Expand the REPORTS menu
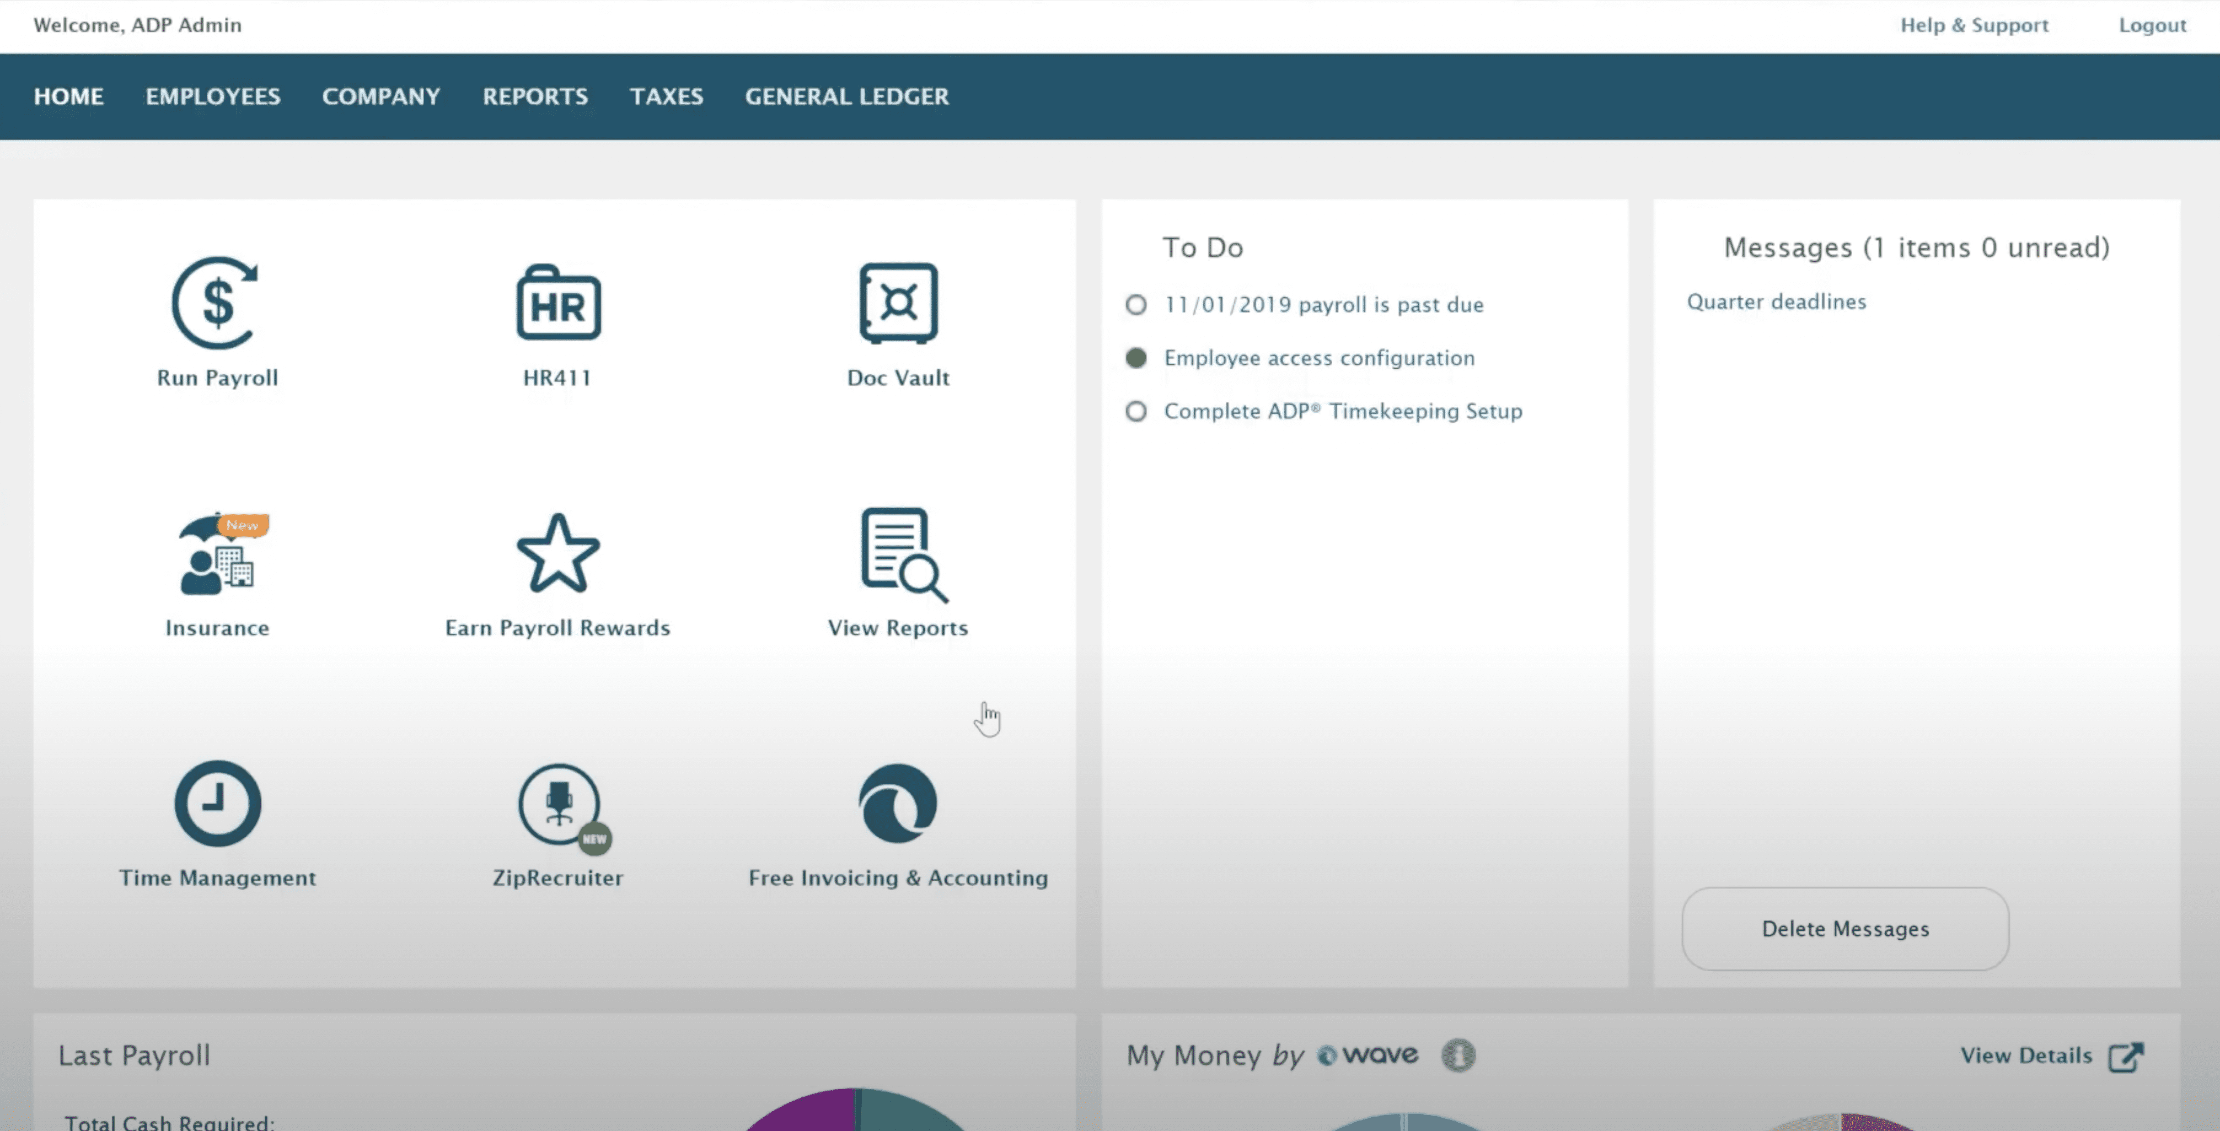2220x1131 pixels. tap(535, 96)
